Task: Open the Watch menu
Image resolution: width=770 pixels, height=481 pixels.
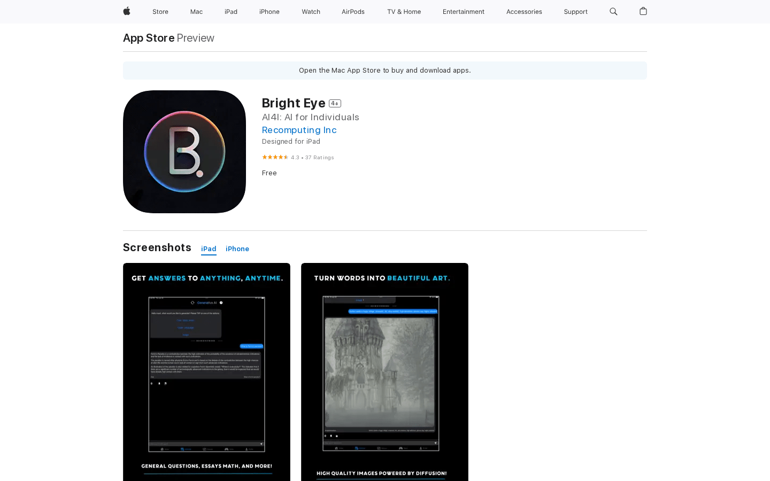Action: pyautogui.click(x=311, y=12)
